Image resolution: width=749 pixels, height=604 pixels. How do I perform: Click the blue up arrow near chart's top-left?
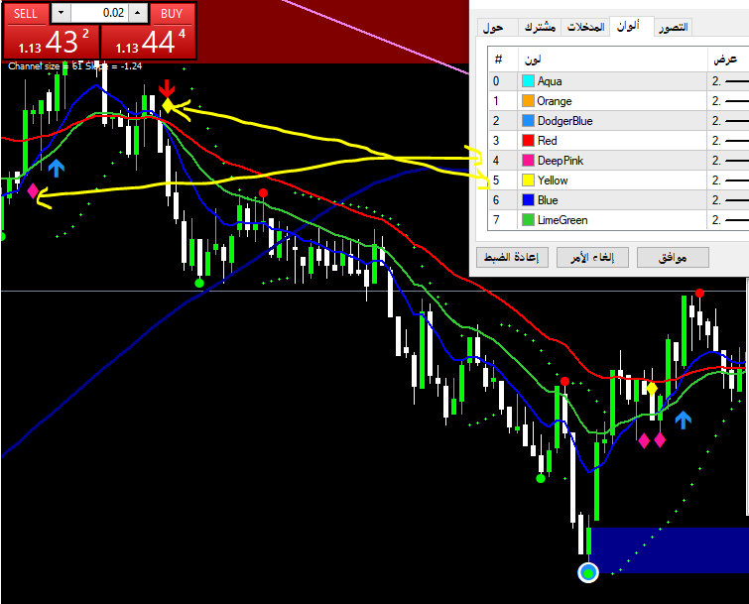click(x=57, y=167)
